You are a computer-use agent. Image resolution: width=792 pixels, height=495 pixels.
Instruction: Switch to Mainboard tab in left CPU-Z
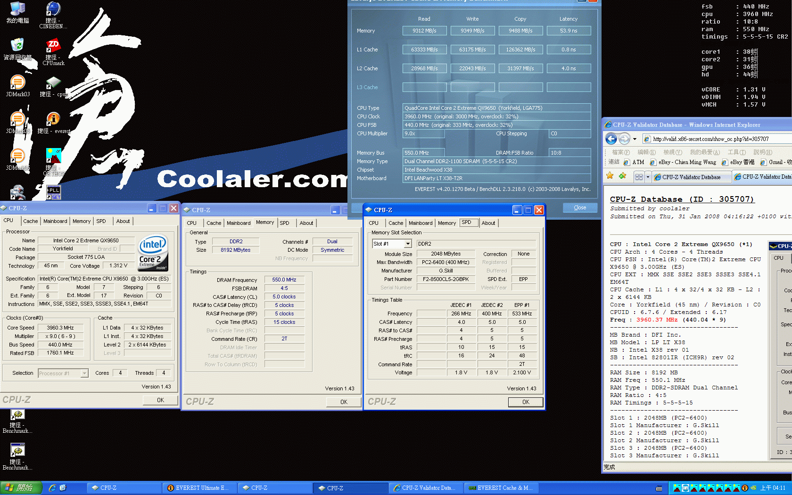[x=55, y=221]
